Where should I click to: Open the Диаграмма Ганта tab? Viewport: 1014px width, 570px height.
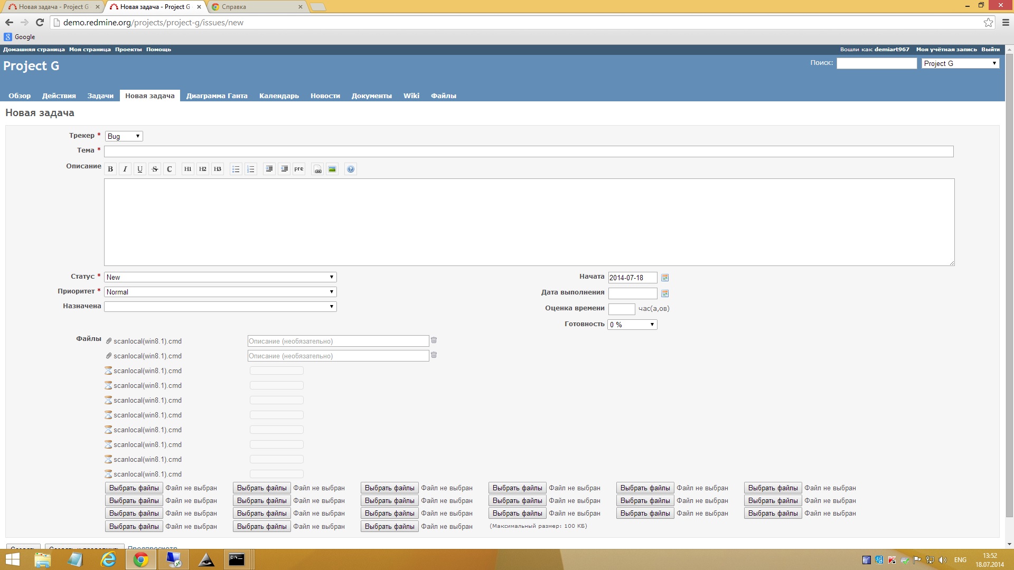coord(217,96)
